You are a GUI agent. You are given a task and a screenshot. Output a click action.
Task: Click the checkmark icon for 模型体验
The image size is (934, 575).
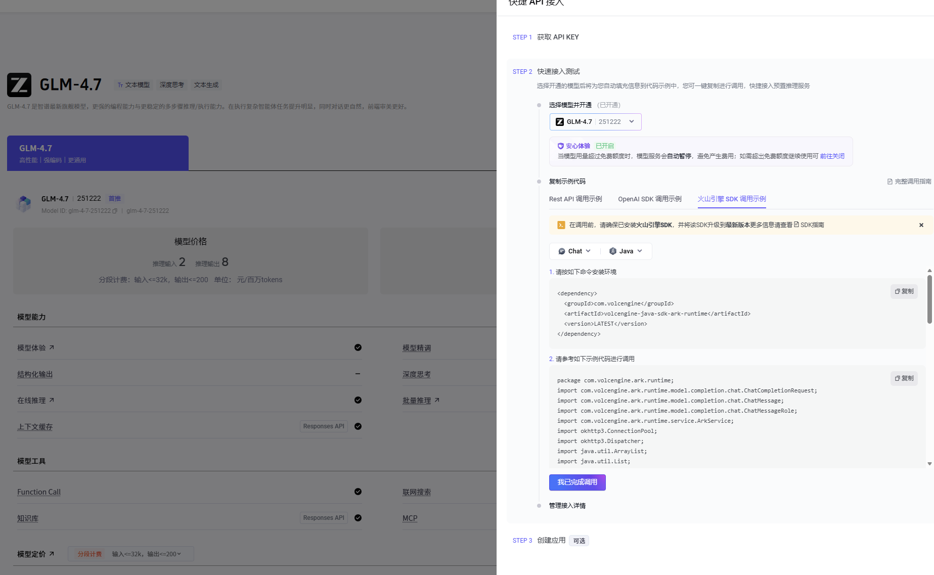(x=358, y=347)
